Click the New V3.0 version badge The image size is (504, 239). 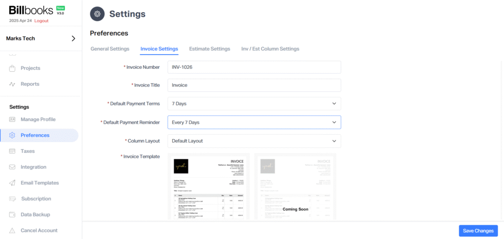61,10
